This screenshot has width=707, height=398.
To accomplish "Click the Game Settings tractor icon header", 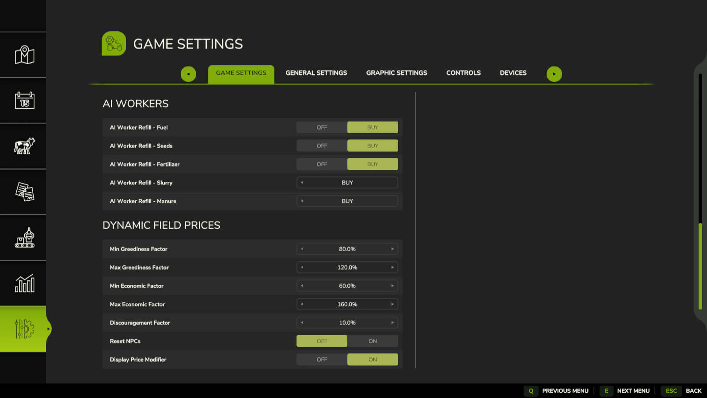I will pyautogui.click(x=114, y=43).
